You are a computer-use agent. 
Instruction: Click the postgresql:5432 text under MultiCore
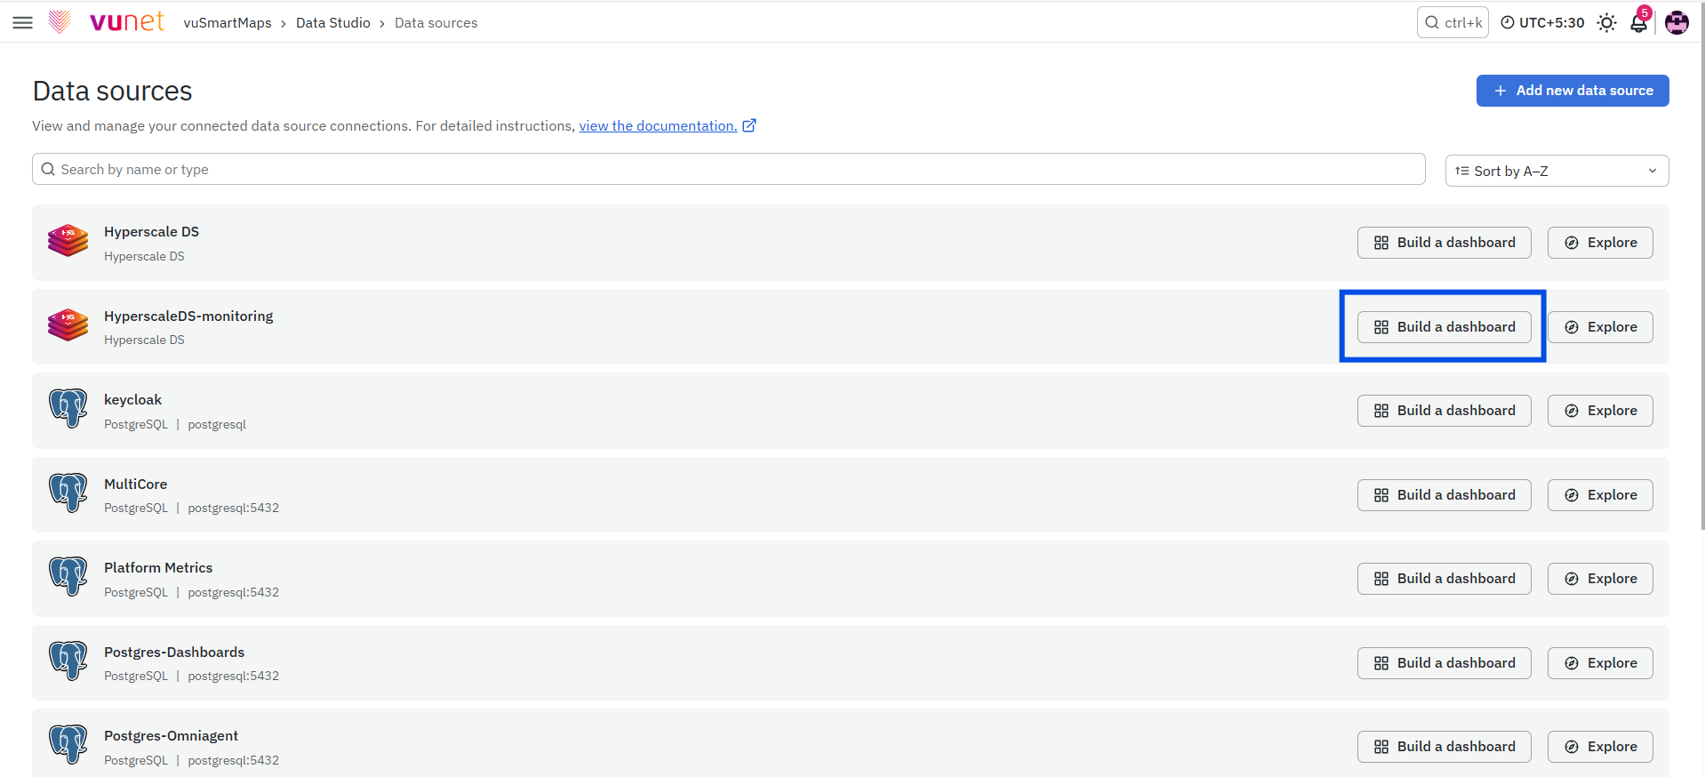pyautogui.click(x=234, y=509)
